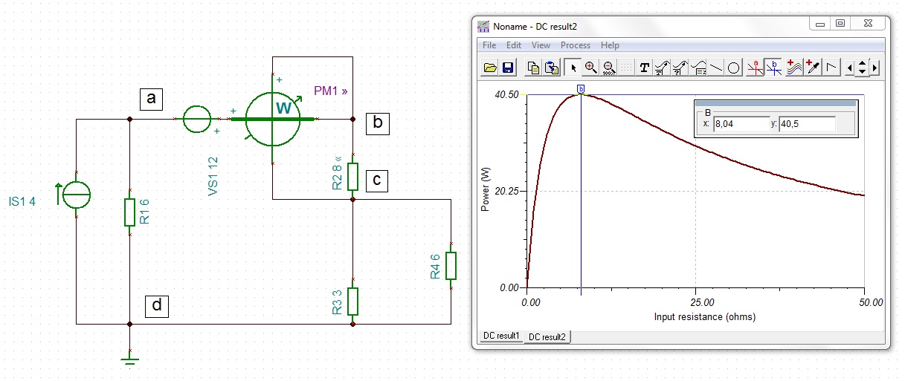Select the circle drawing tool
The width and height of the screenshot is (905, 381).
(733, 68)
